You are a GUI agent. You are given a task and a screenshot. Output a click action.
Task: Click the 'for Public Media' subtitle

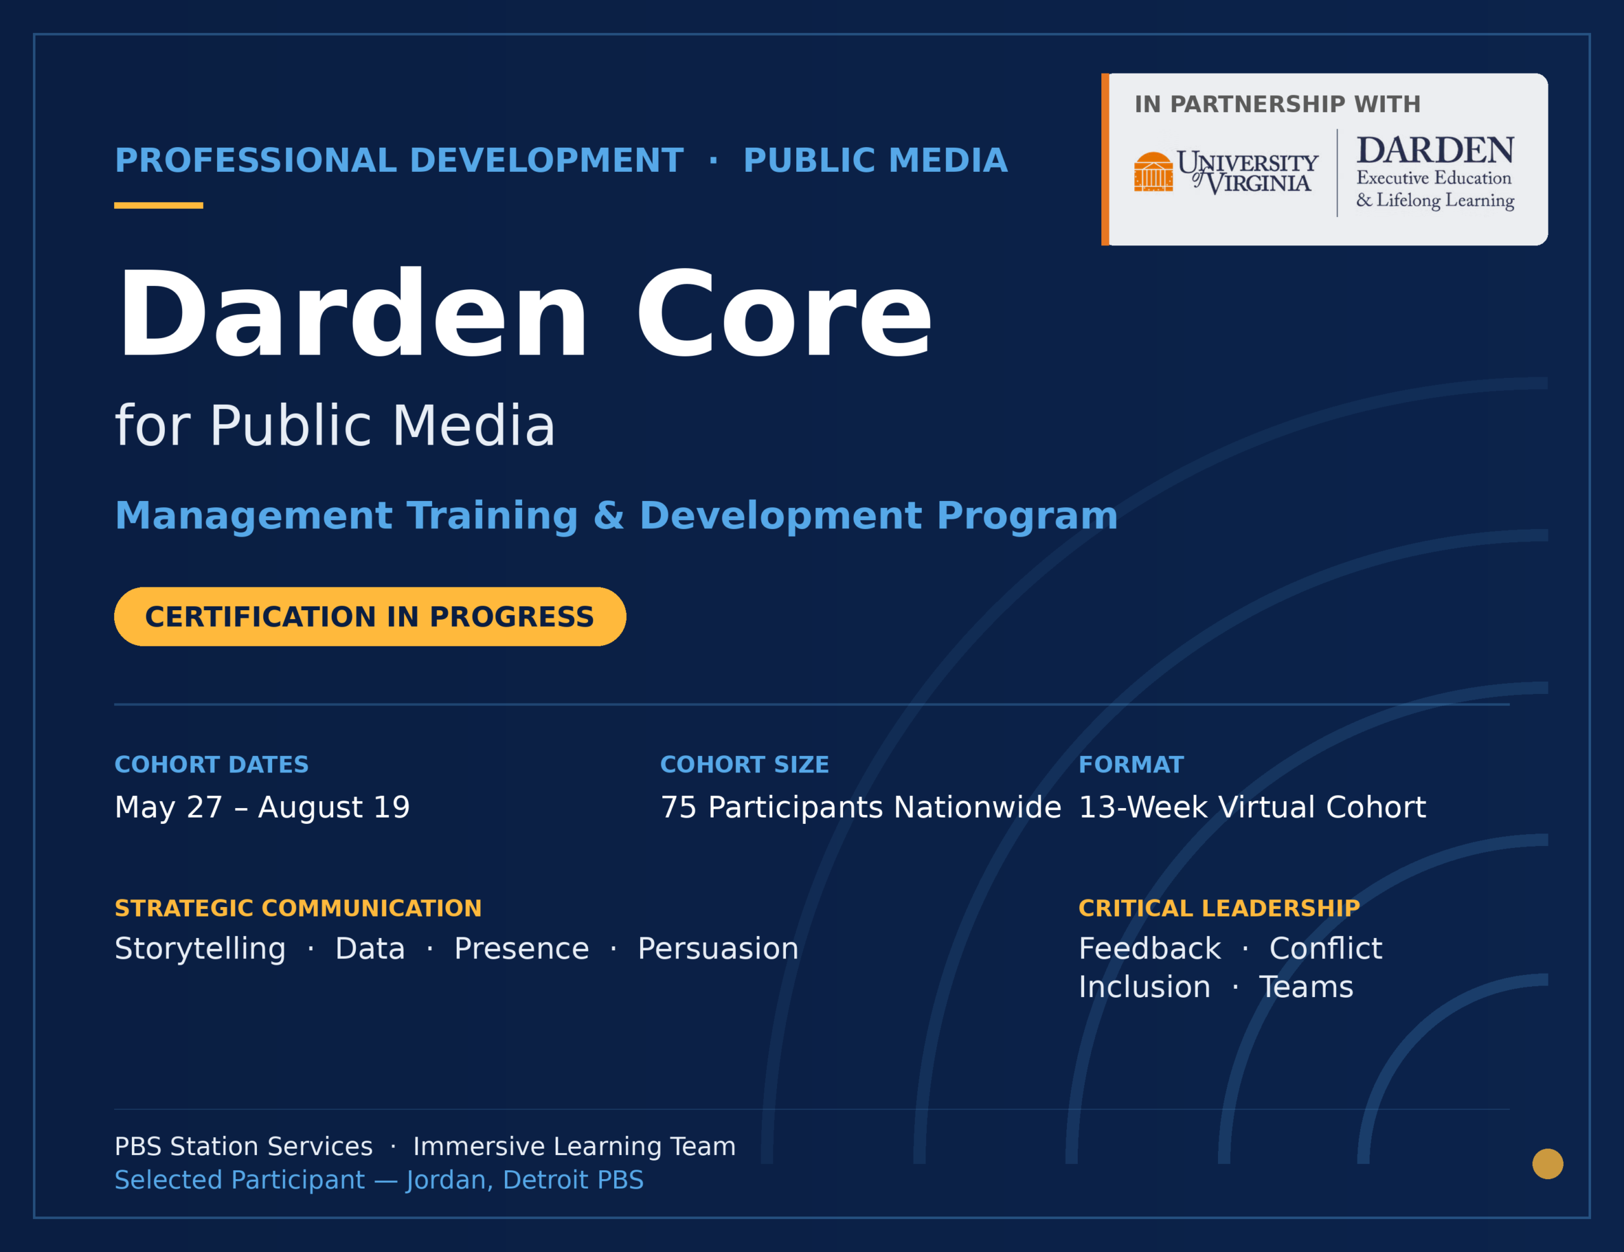[x=334, y=426]
